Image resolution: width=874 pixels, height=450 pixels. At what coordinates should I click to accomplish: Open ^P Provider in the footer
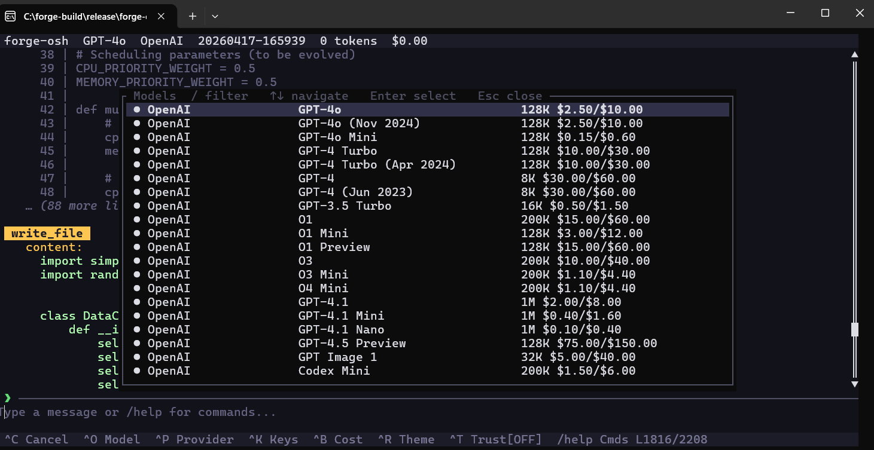click(x=194, y=440)
